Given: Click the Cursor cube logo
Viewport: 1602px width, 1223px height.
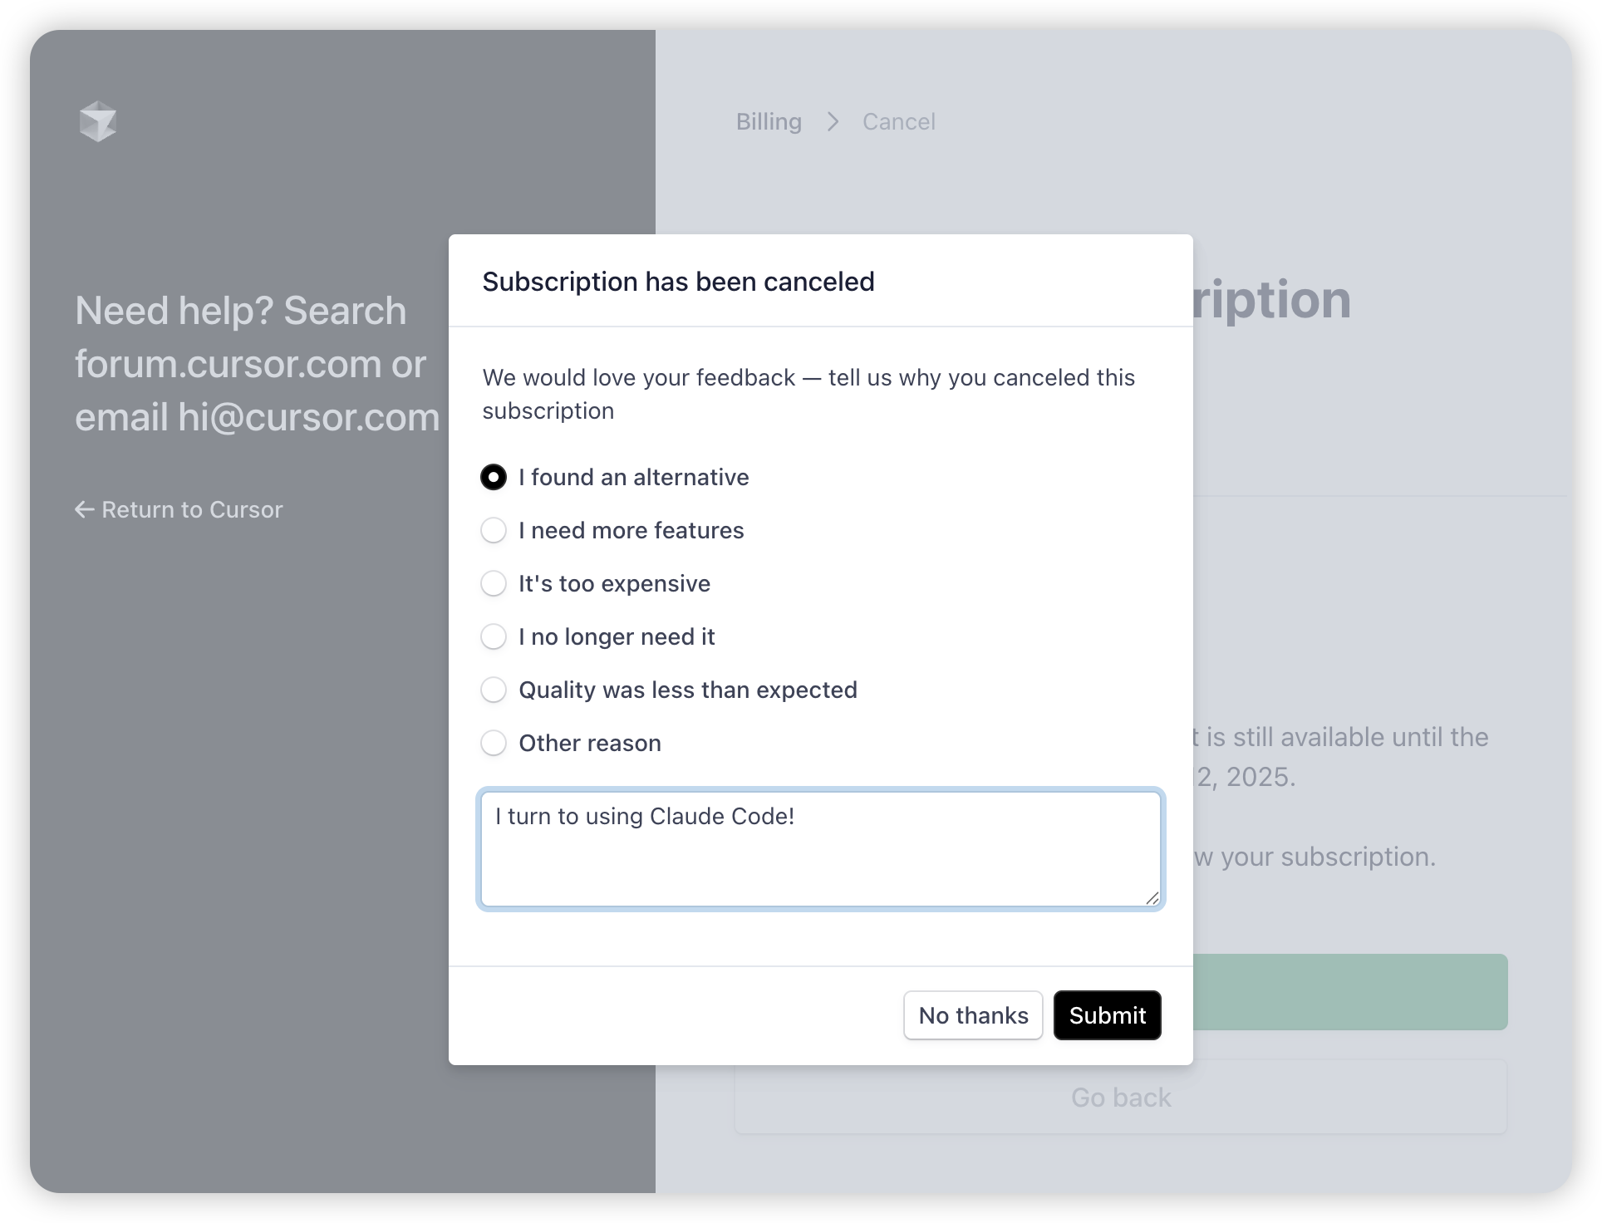Looking at the screenshot, I should click(98, 121).
